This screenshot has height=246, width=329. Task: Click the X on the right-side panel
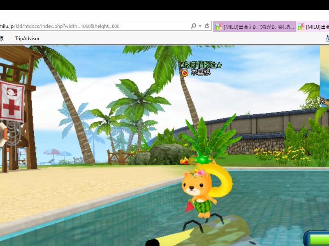pos(323,101)
